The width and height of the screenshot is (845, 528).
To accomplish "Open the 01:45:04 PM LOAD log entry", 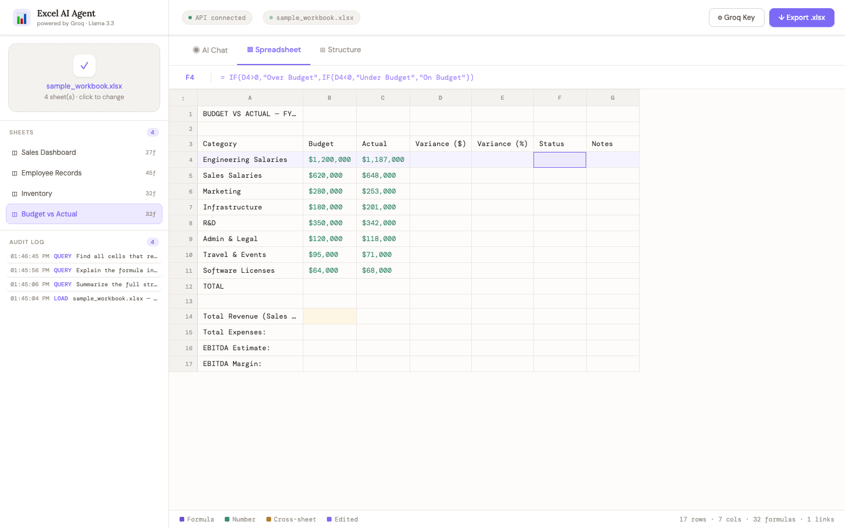I will click(84, 299).
